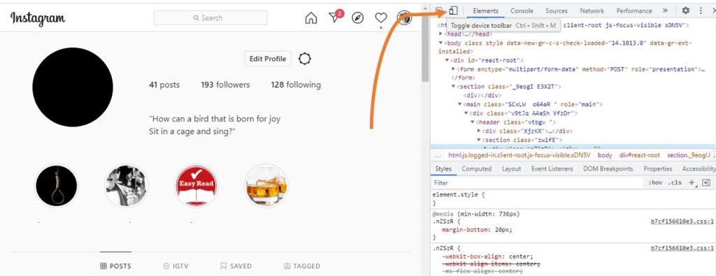Collapse section class="_9eogI E3X2T" node

tap(453, 87)
